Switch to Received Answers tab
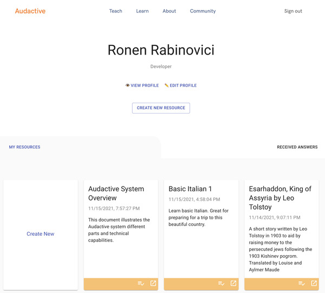The width and height of the screenshot is (325, 293). click(x=297, y=147)
